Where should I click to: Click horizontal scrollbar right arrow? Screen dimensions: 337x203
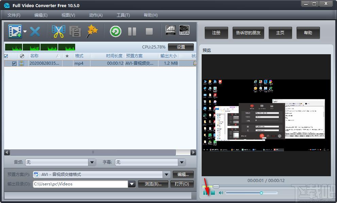tap(193, 152)
